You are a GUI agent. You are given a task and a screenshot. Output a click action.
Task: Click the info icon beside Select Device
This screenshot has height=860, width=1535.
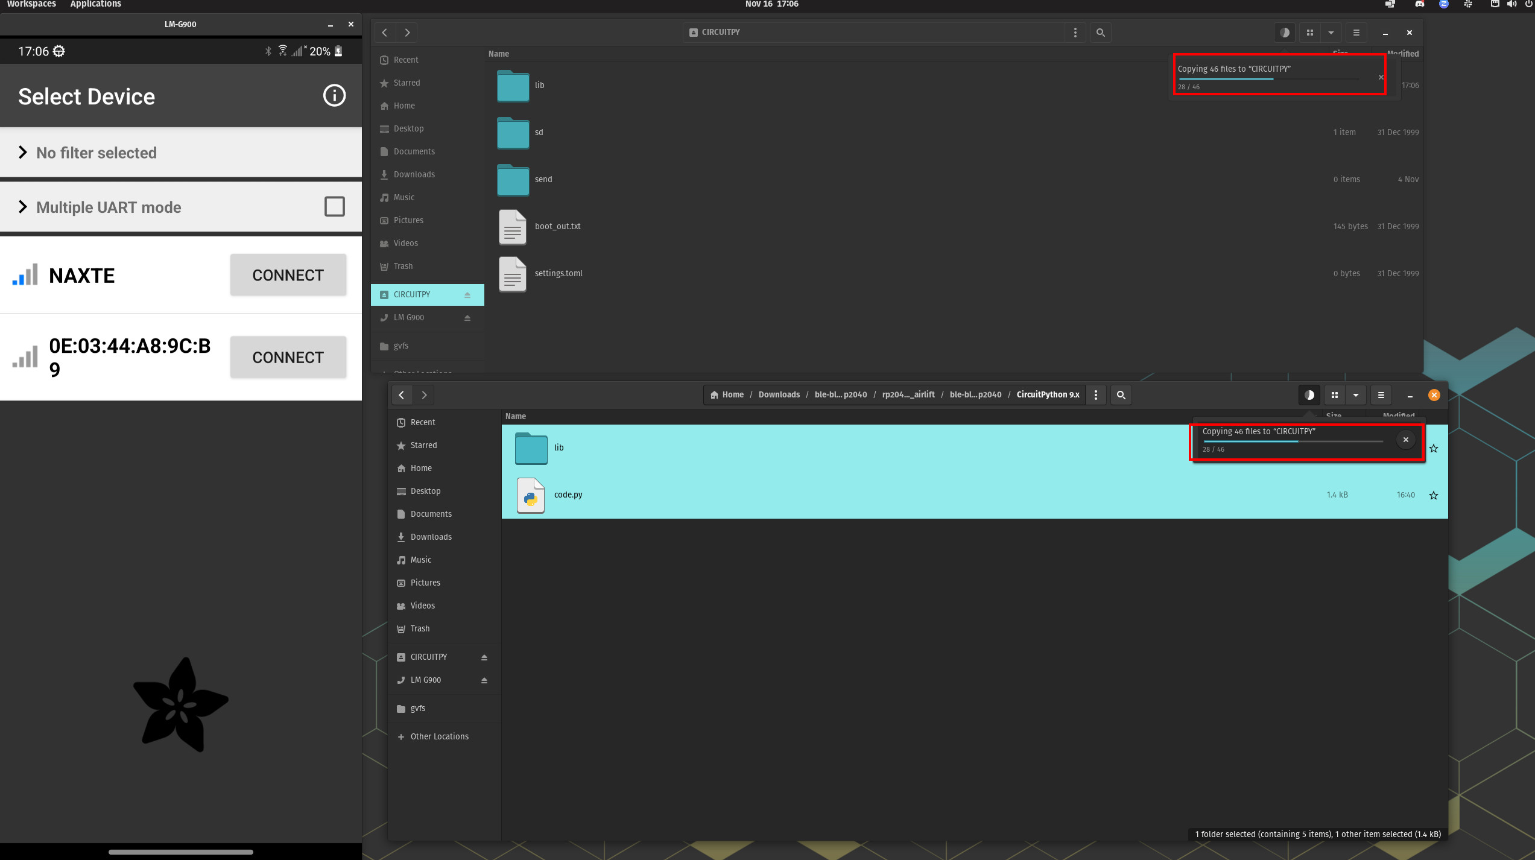(x=334, y=95)
